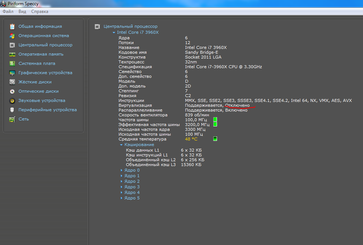Image resolution: width=363 pixels, height=245 pixels.
Task: Select Звуковые устройства in sidebar
Action: point(42,100)
